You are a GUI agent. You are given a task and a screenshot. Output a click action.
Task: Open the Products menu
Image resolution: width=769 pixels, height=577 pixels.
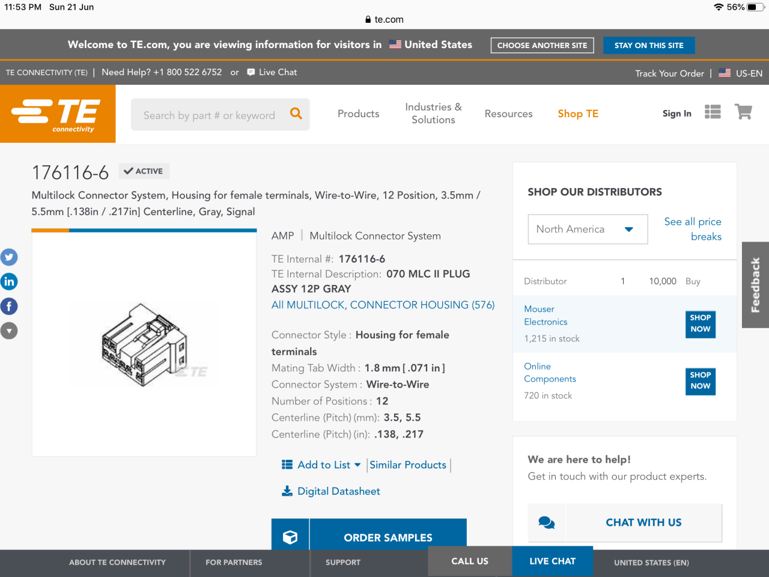point(359,114)
